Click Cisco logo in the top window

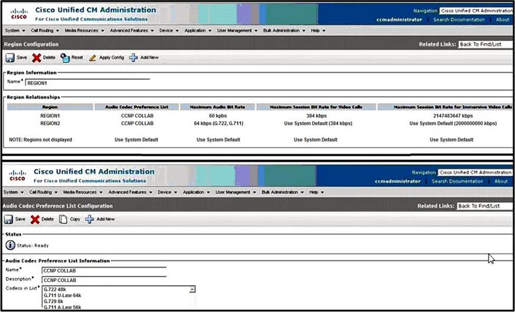click(x=19, y=14)
